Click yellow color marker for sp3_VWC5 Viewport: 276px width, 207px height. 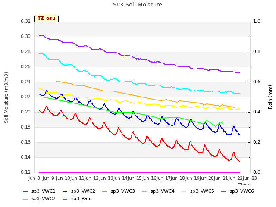[184, 192]
